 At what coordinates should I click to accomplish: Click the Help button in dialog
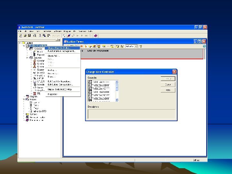point(168,90)
